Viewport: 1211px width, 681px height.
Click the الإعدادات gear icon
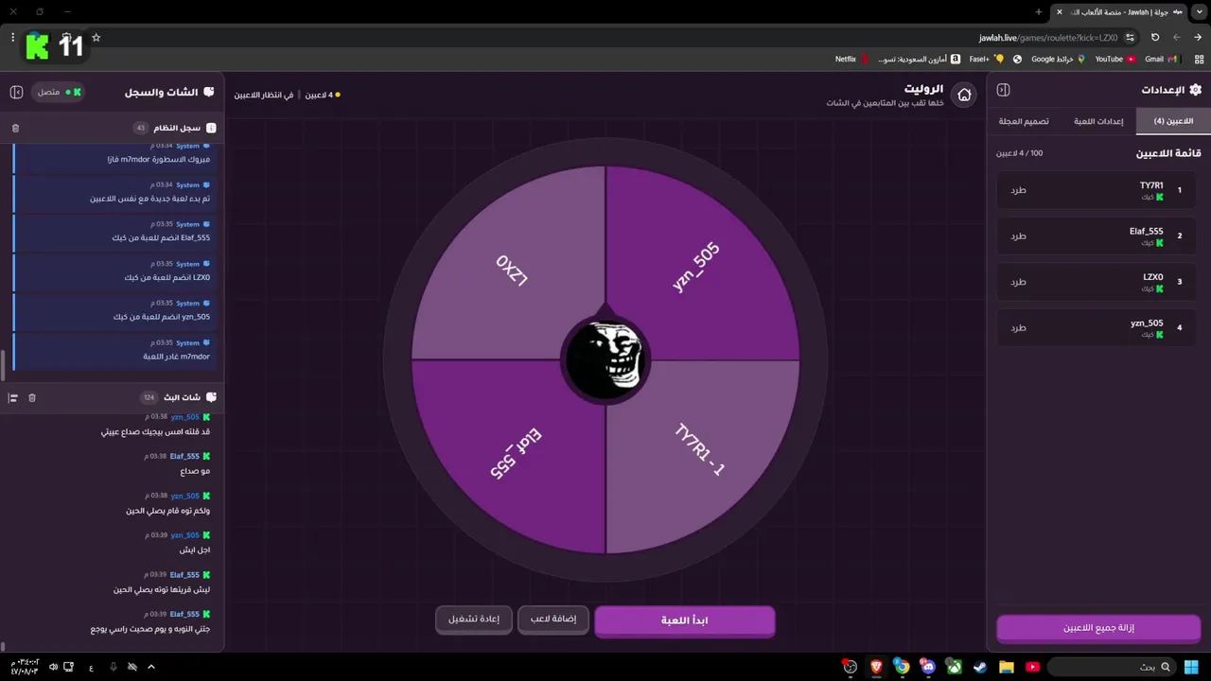(1195, 90)
